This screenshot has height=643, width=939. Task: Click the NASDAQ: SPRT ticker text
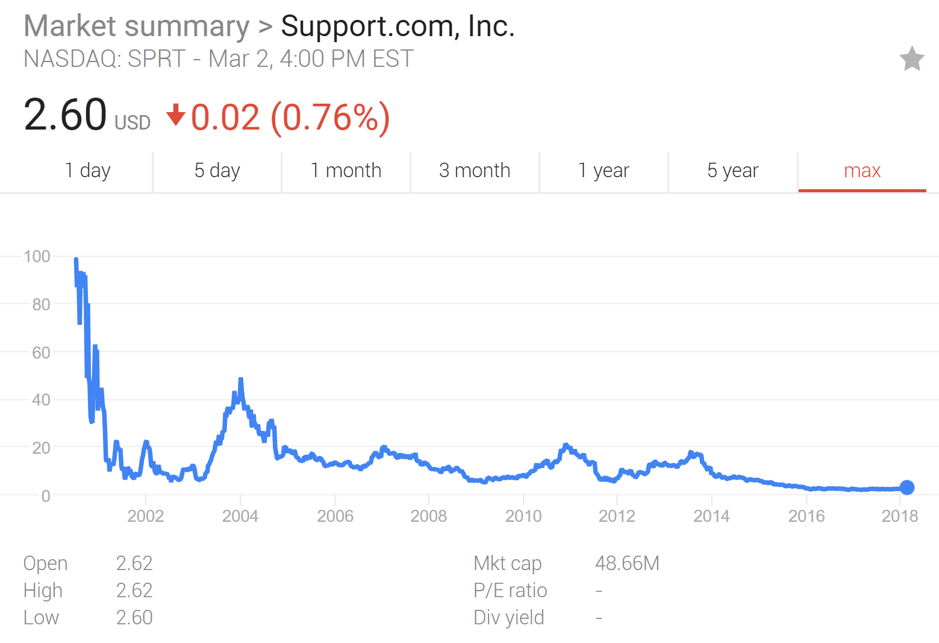105,59
